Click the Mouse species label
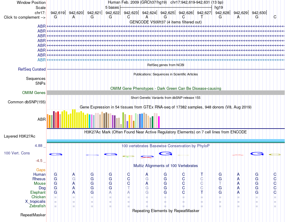This screenshot has height=222, width=285. point(40,184)
